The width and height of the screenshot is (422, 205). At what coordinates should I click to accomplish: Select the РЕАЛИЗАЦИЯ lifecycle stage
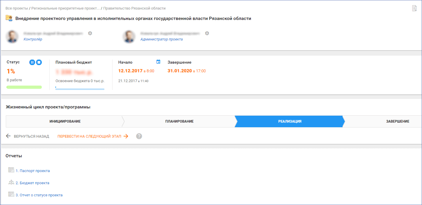tap(290, 121)
